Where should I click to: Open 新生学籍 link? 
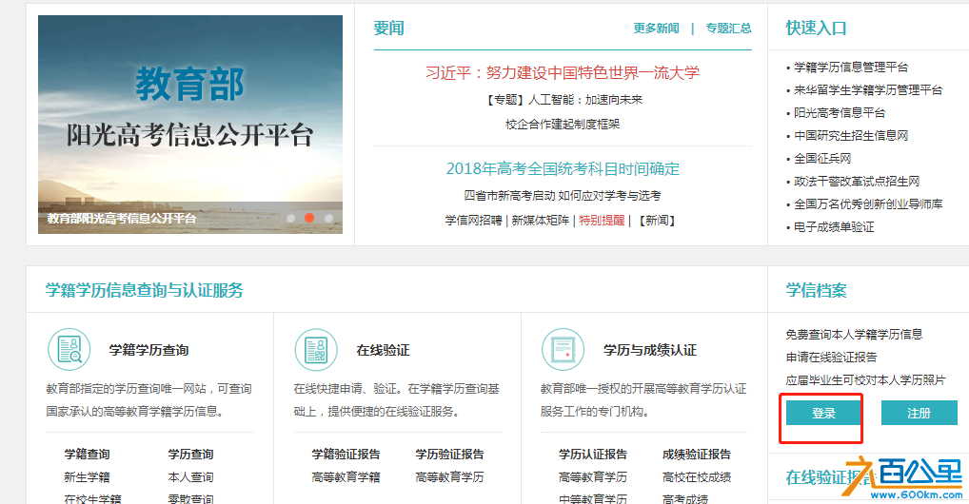point(88,477)
